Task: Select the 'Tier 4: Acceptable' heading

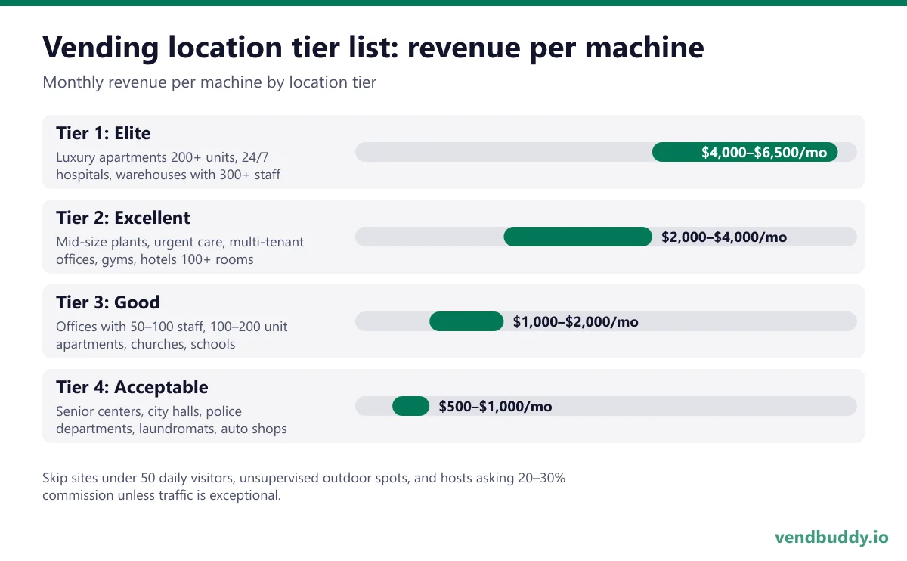Action: [132, 387]
